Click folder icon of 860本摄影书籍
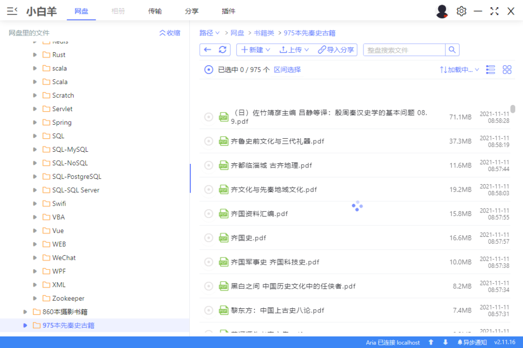 coord(37,311)
